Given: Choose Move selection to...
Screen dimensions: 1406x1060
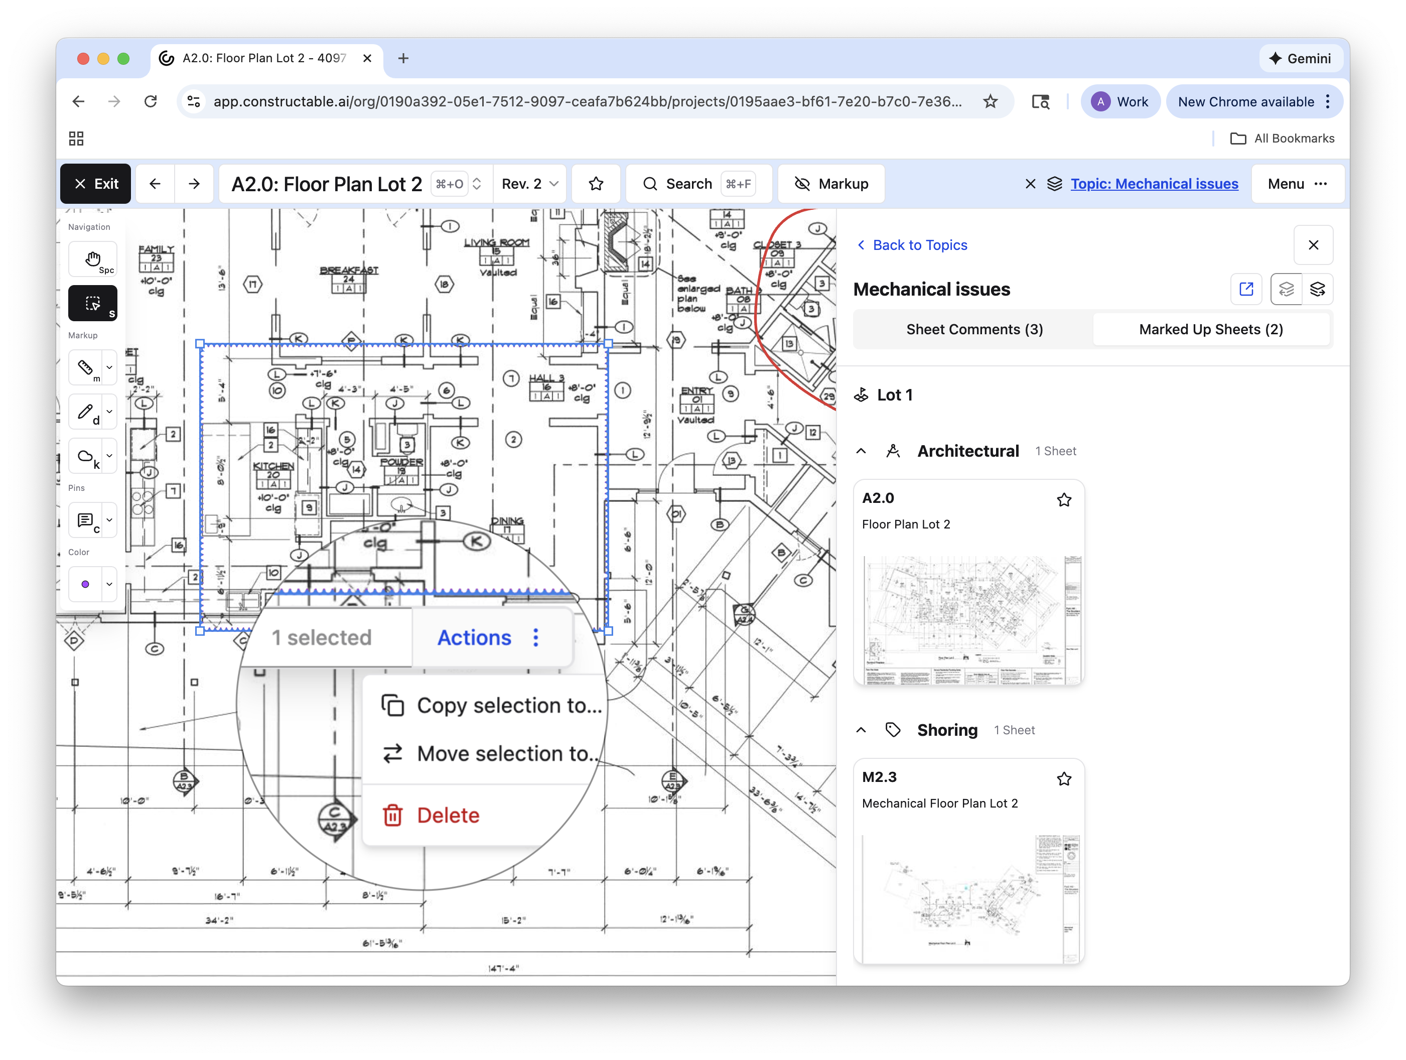Looking at the screenshot, I should (x=490, y=753).
